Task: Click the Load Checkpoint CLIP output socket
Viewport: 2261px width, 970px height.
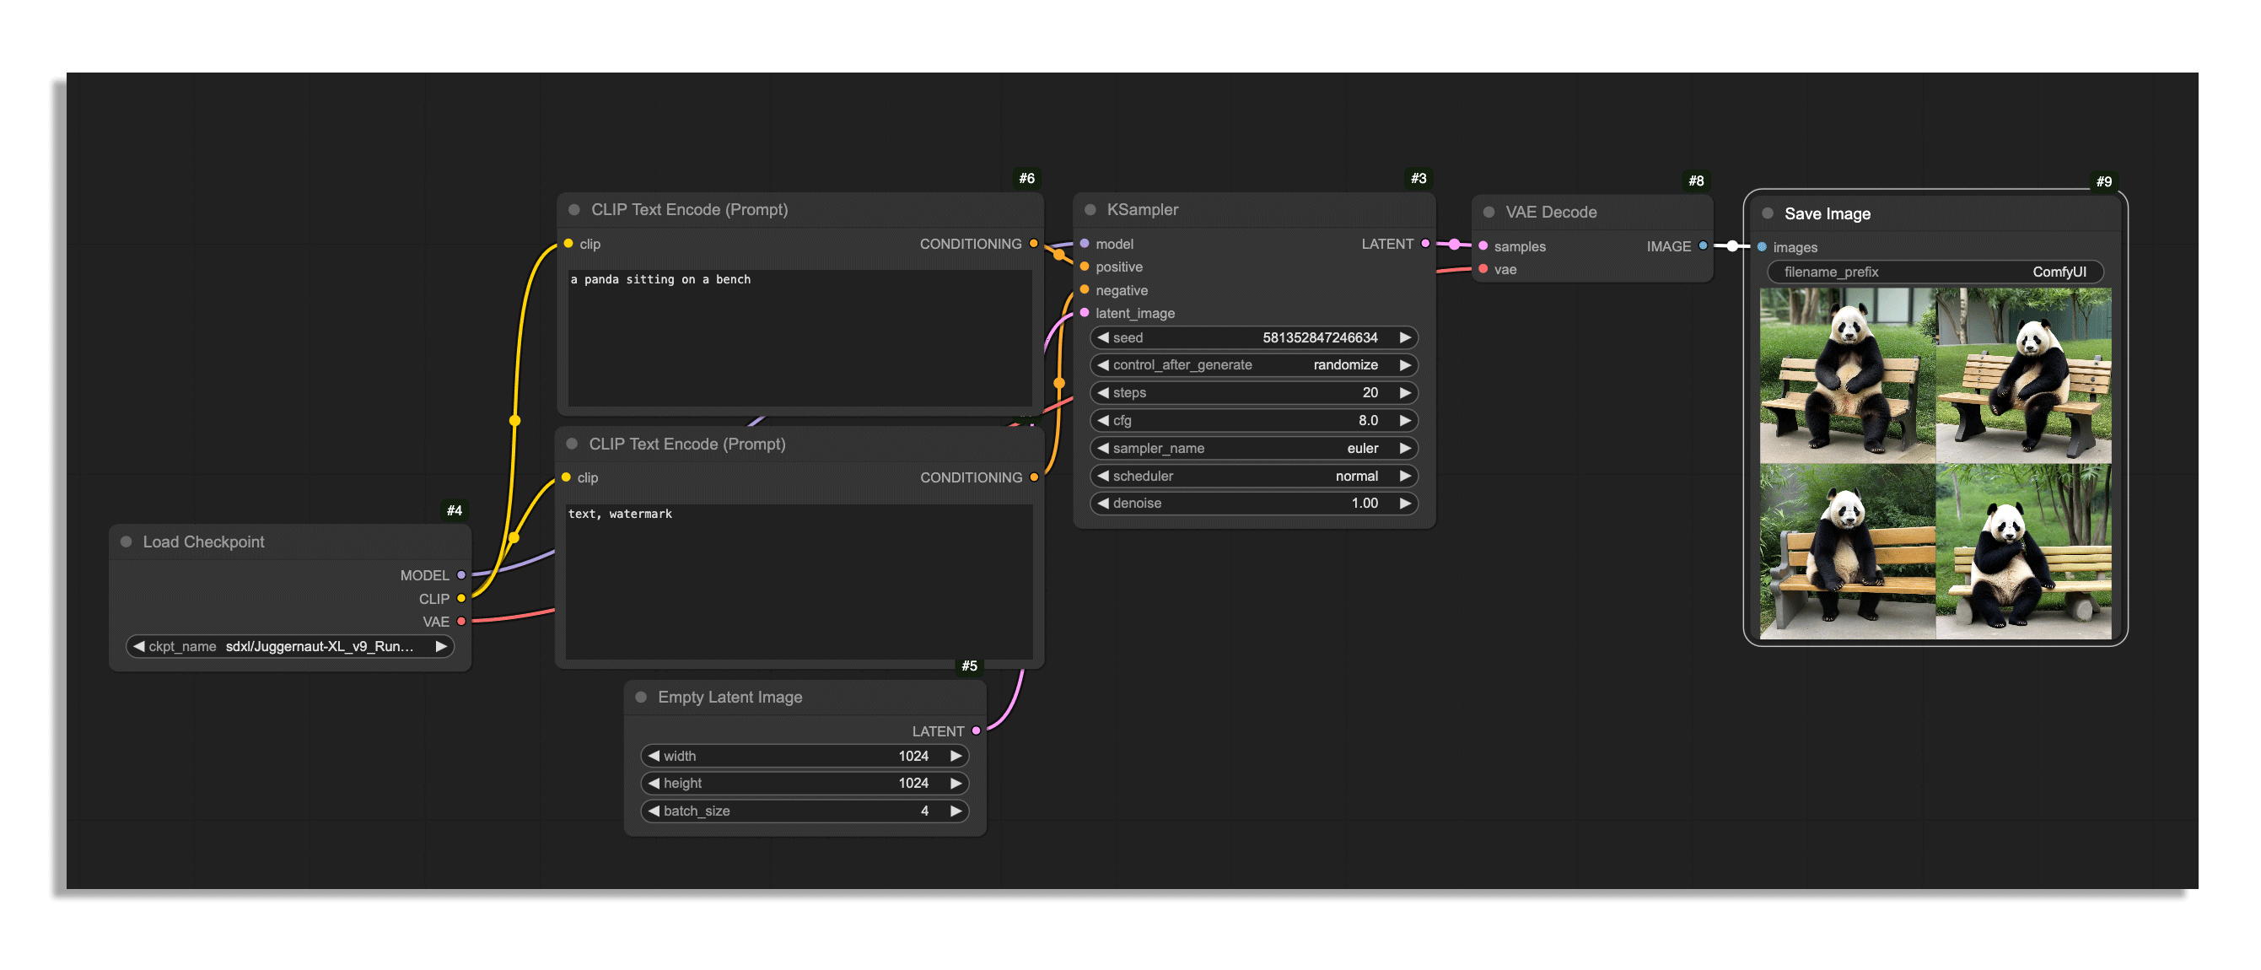Action: point(461,599)
